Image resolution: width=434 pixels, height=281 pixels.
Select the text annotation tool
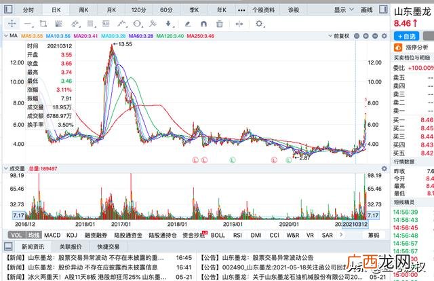(x=106, y=24)
